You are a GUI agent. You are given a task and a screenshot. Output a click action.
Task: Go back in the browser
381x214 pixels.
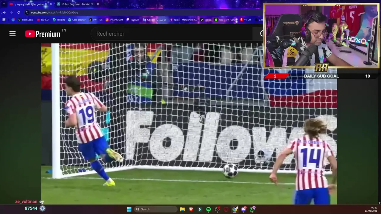[x=4, y=12]
